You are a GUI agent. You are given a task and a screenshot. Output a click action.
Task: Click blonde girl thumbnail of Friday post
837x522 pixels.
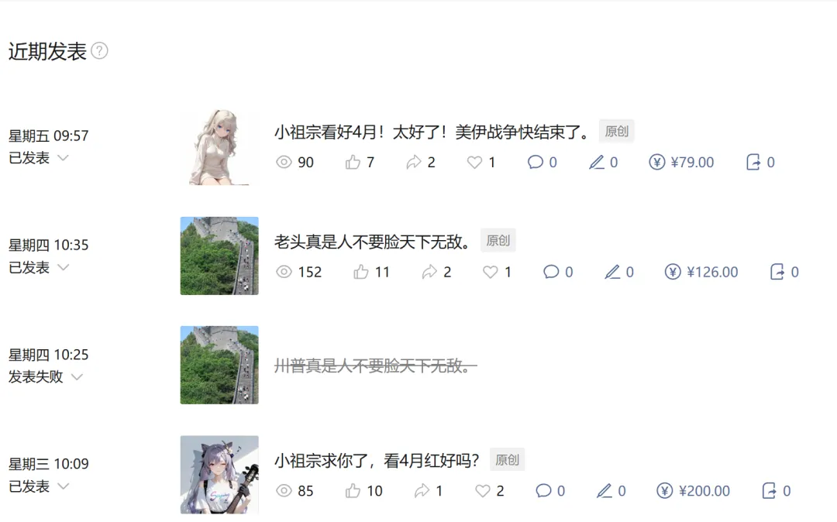coord(219,146)
